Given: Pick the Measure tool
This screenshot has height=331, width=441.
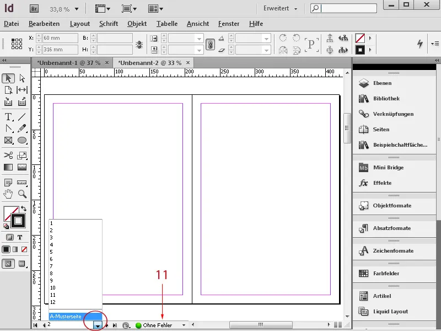Looking at the screenshot, I should (22, 183).
